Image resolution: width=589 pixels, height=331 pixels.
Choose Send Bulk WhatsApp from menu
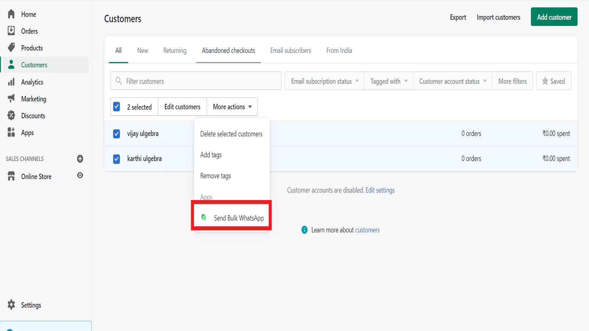point(238,218)
